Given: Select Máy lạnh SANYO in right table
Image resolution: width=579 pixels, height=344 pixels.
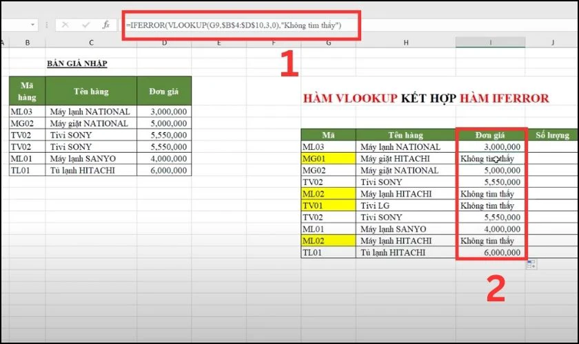Looking at the screenshot, I should coord(406,229).
